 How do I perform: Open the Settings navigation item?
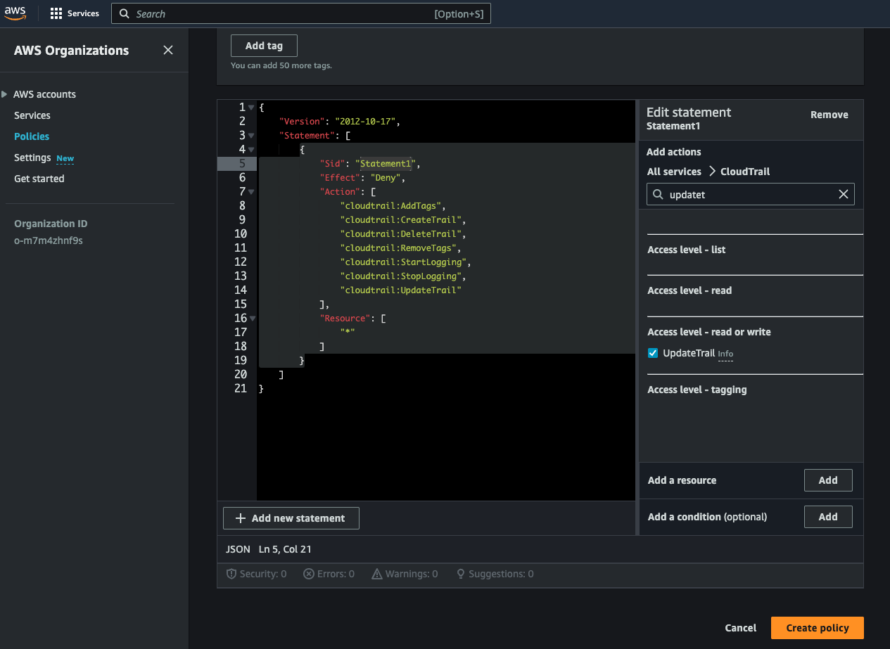click(x=32, y=158)
